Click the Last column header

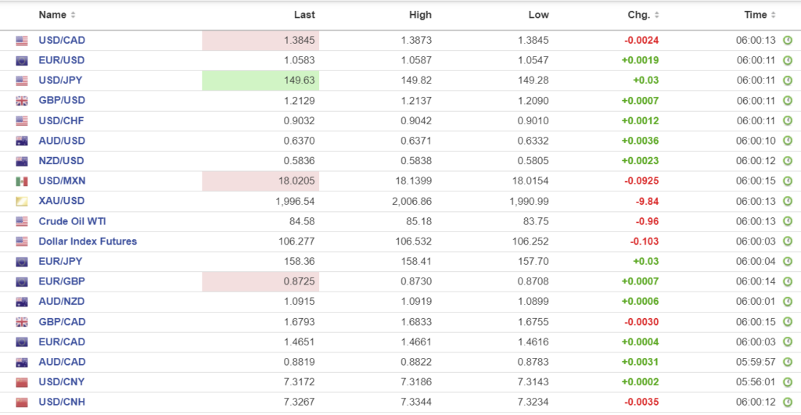pos(304,15)
